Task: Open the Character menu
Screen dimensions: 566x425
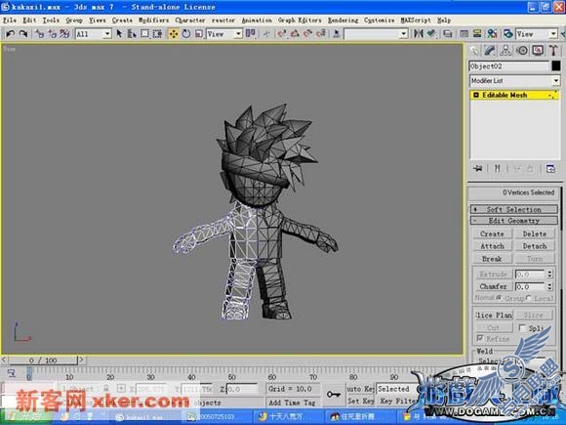Action: 190,21
